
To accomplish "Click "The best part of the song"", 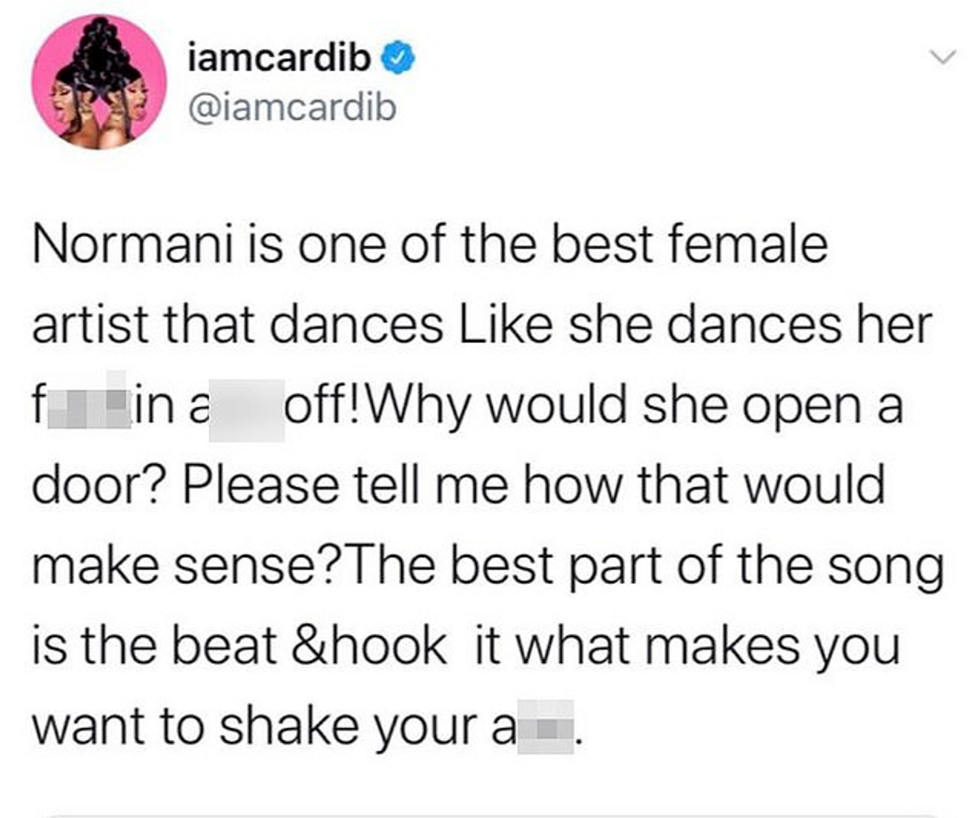I will tap(643, 566).
